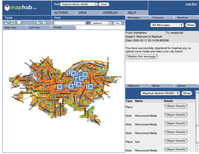Activate the zoom in tool
The height and width of the screenshot is (154, 199).
click(x=38, y=22)
